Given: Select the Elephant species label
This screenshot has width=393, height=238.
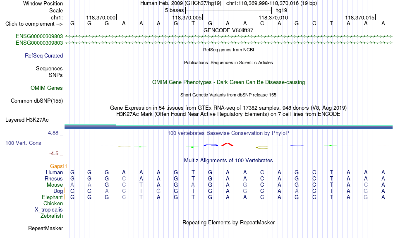Looking at the screenshot, I should tap(52, 197).
